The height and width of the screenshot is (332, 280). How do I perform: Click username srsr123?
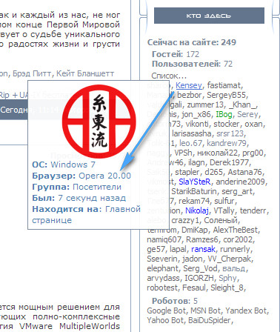230,133
